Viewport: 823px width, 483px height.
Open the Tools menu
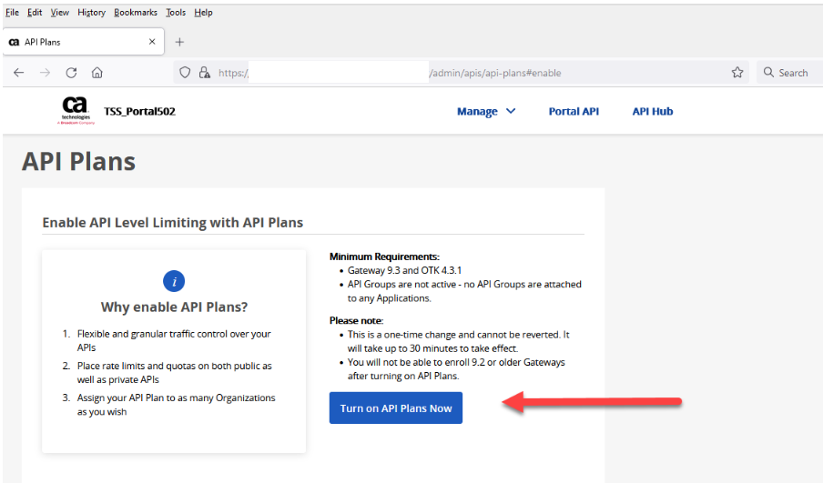click(176, 13)
